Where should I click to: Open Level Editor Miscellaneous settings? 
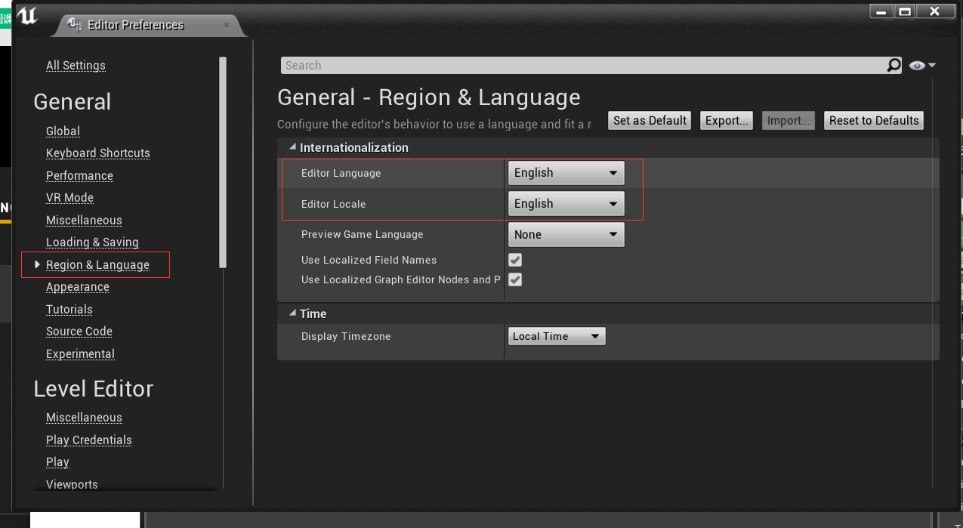[x=84, y=418]
